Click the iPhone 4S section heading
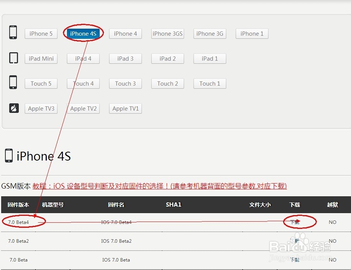This screenshot has height=270, width=351. 44,156
